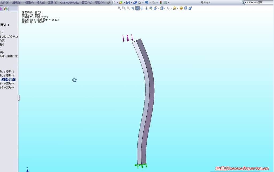Click the Save All icon

coord(135,2)
